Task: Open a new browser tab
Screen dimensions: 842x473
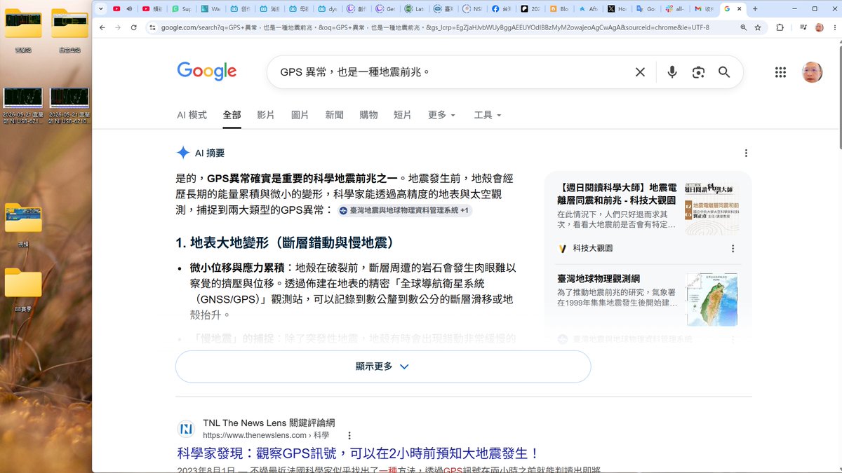Action: pyautogui.click(x=755, y=9)
